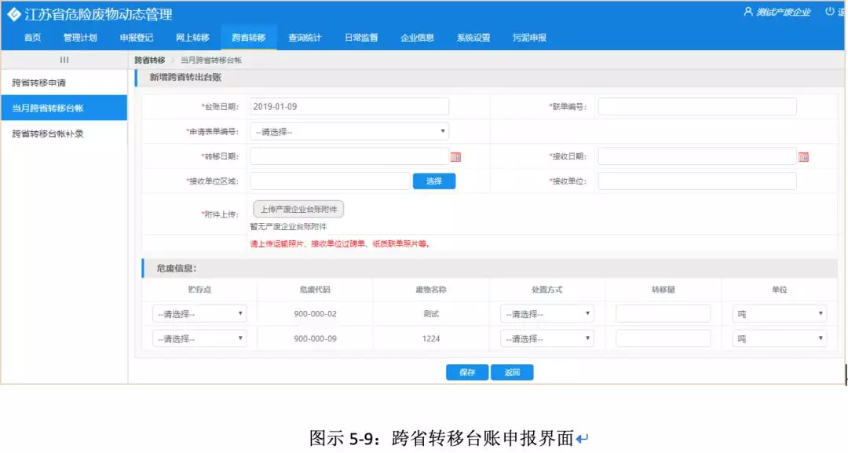Open 贮存点 dropdown for waste 900-000-02
The width and height of the screenshot is (848, 453).
click(199, 314)
